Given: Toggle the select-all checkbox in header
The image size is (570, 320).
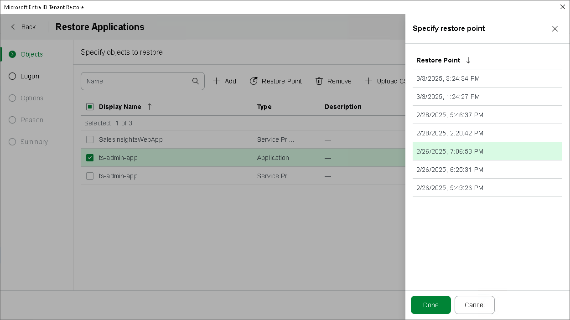Looking at the screenshot, I should click(90, 107).
